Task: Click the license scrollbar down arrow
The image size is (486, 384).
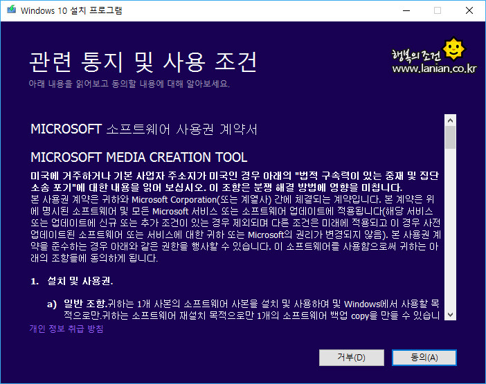Action: tap(451, 315)
